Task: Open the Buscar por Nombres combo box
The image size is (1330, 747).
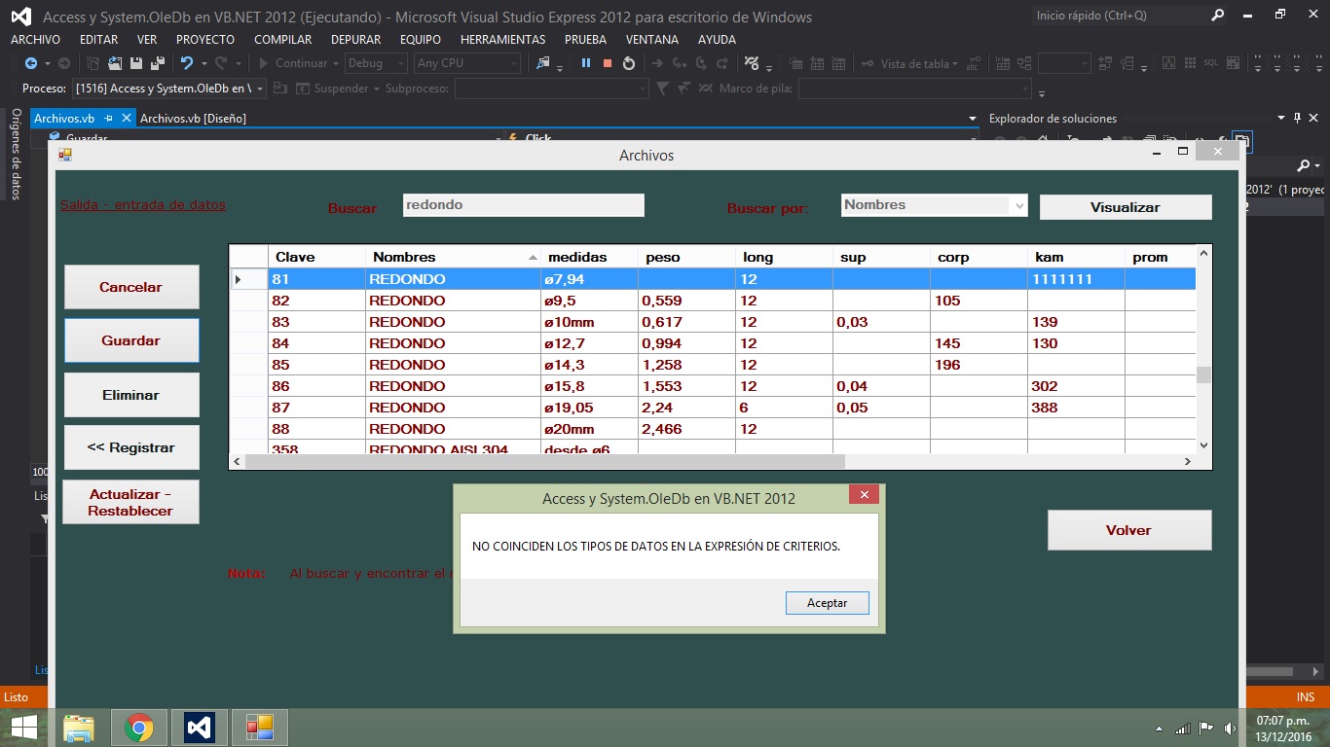Action: (934, 205)
